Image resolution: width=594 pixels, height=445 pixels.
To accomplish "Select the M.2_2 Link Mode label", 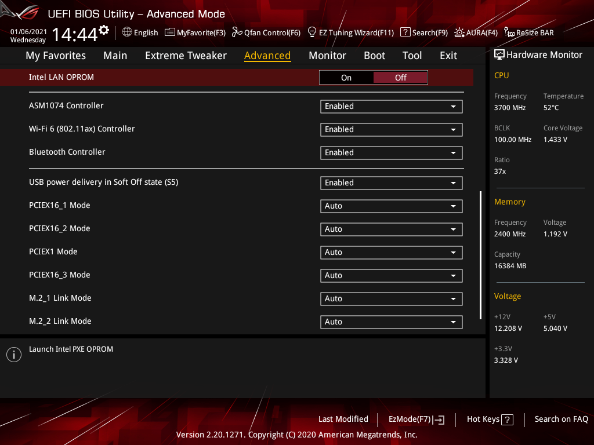I will point(60,321).
